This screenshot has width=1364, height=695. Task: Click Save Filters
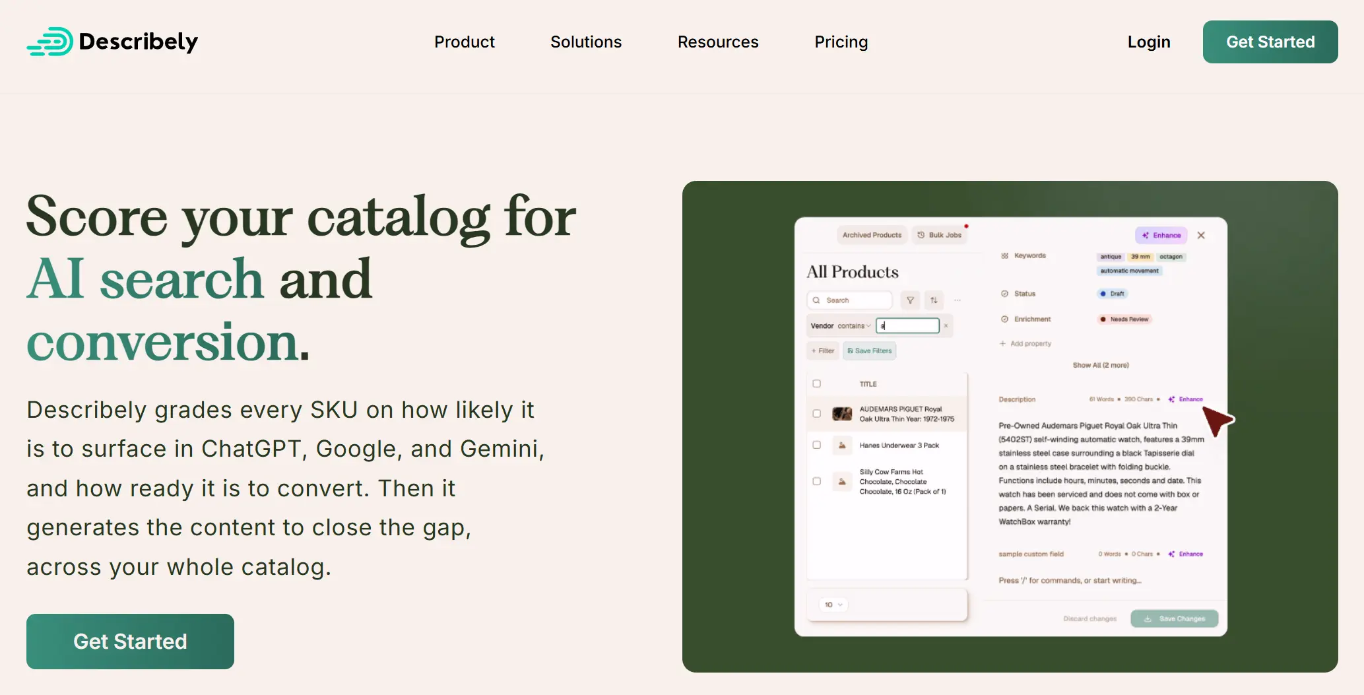pos(869,351)
